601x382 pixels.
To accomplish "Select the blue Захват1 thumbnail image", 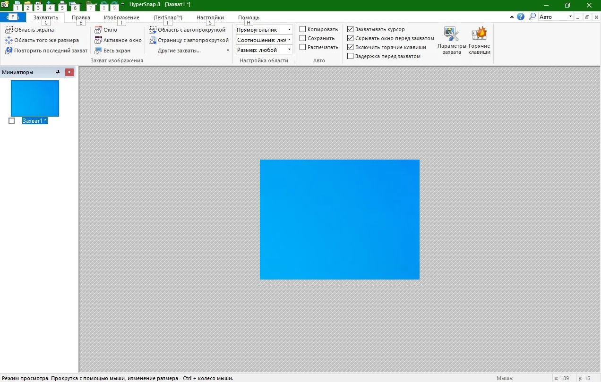I will [x=35, y=98].
